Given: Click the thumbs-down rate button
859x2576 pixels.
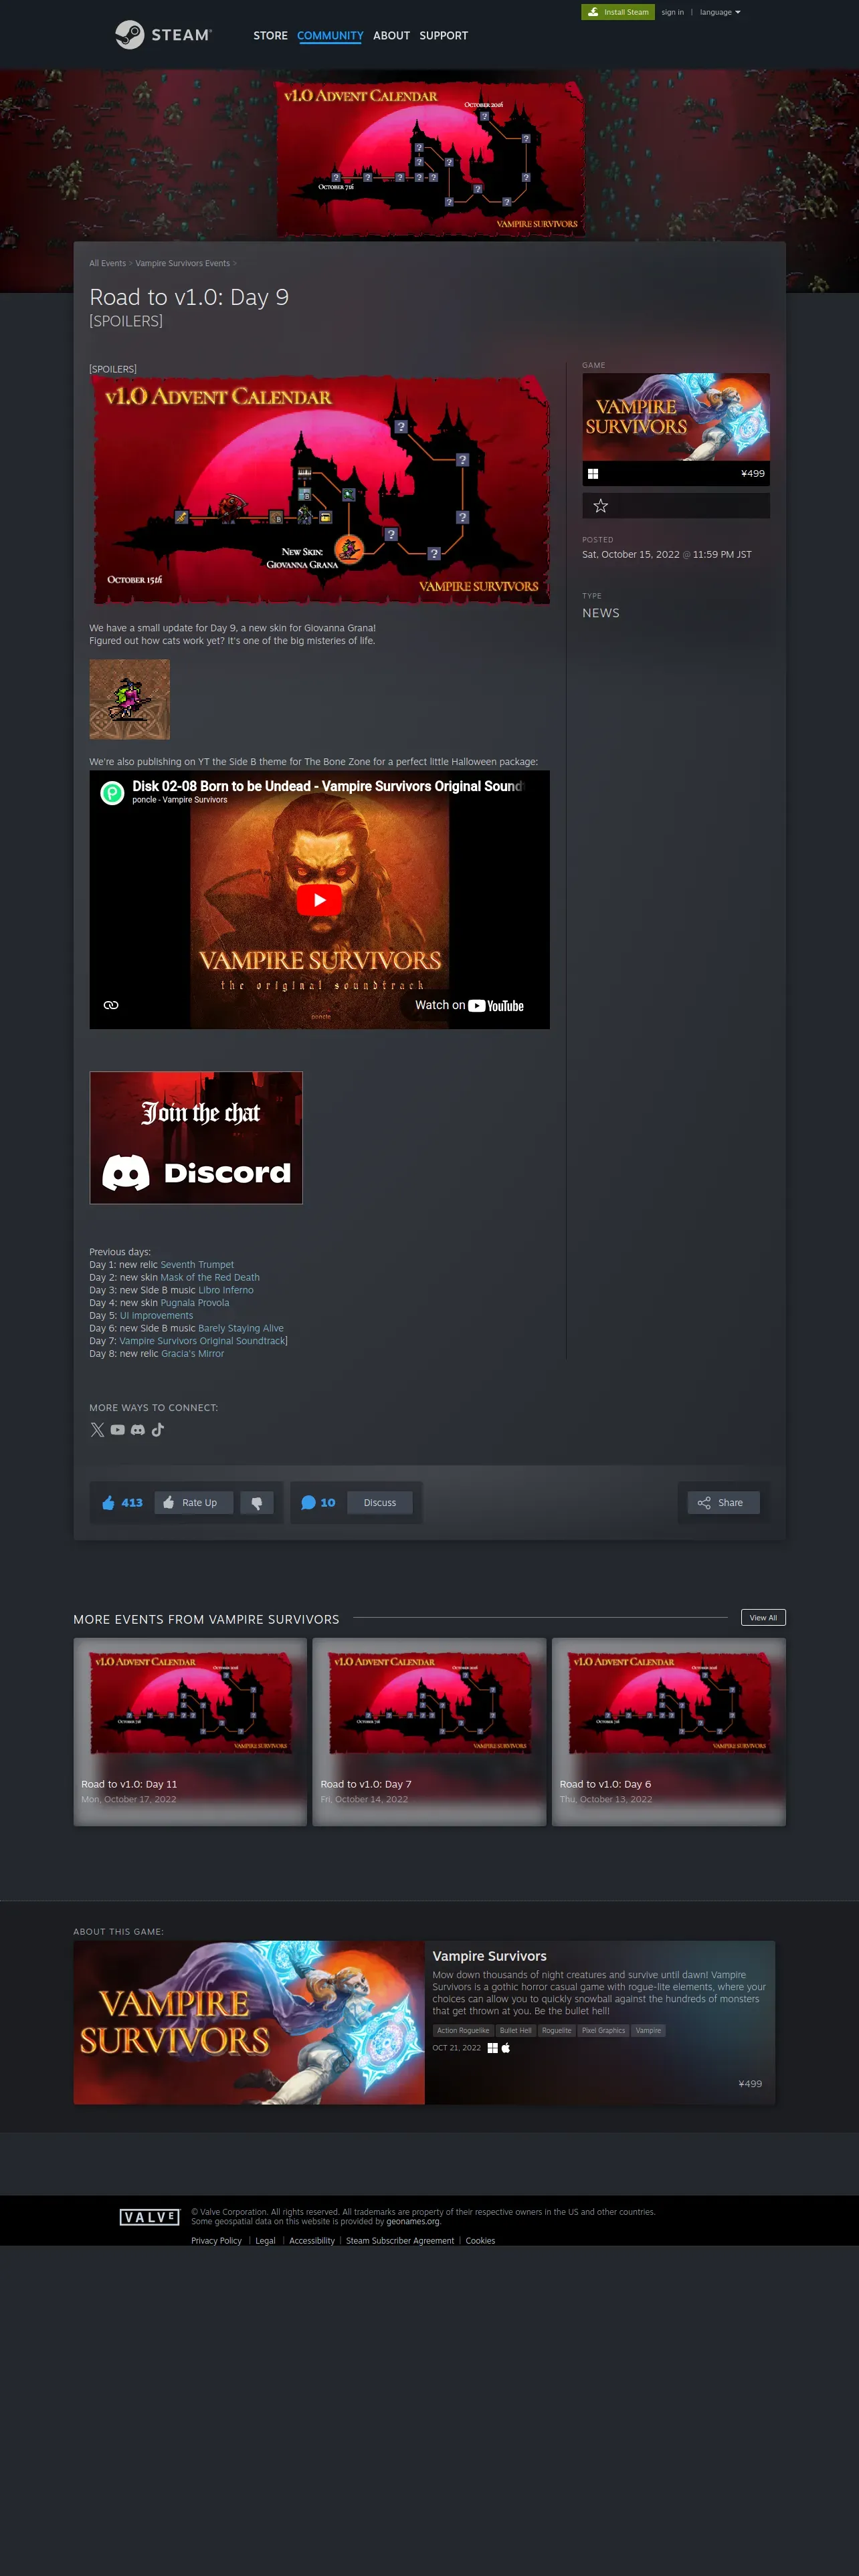Looking at the screenshot, I should tap(257, 1503).
